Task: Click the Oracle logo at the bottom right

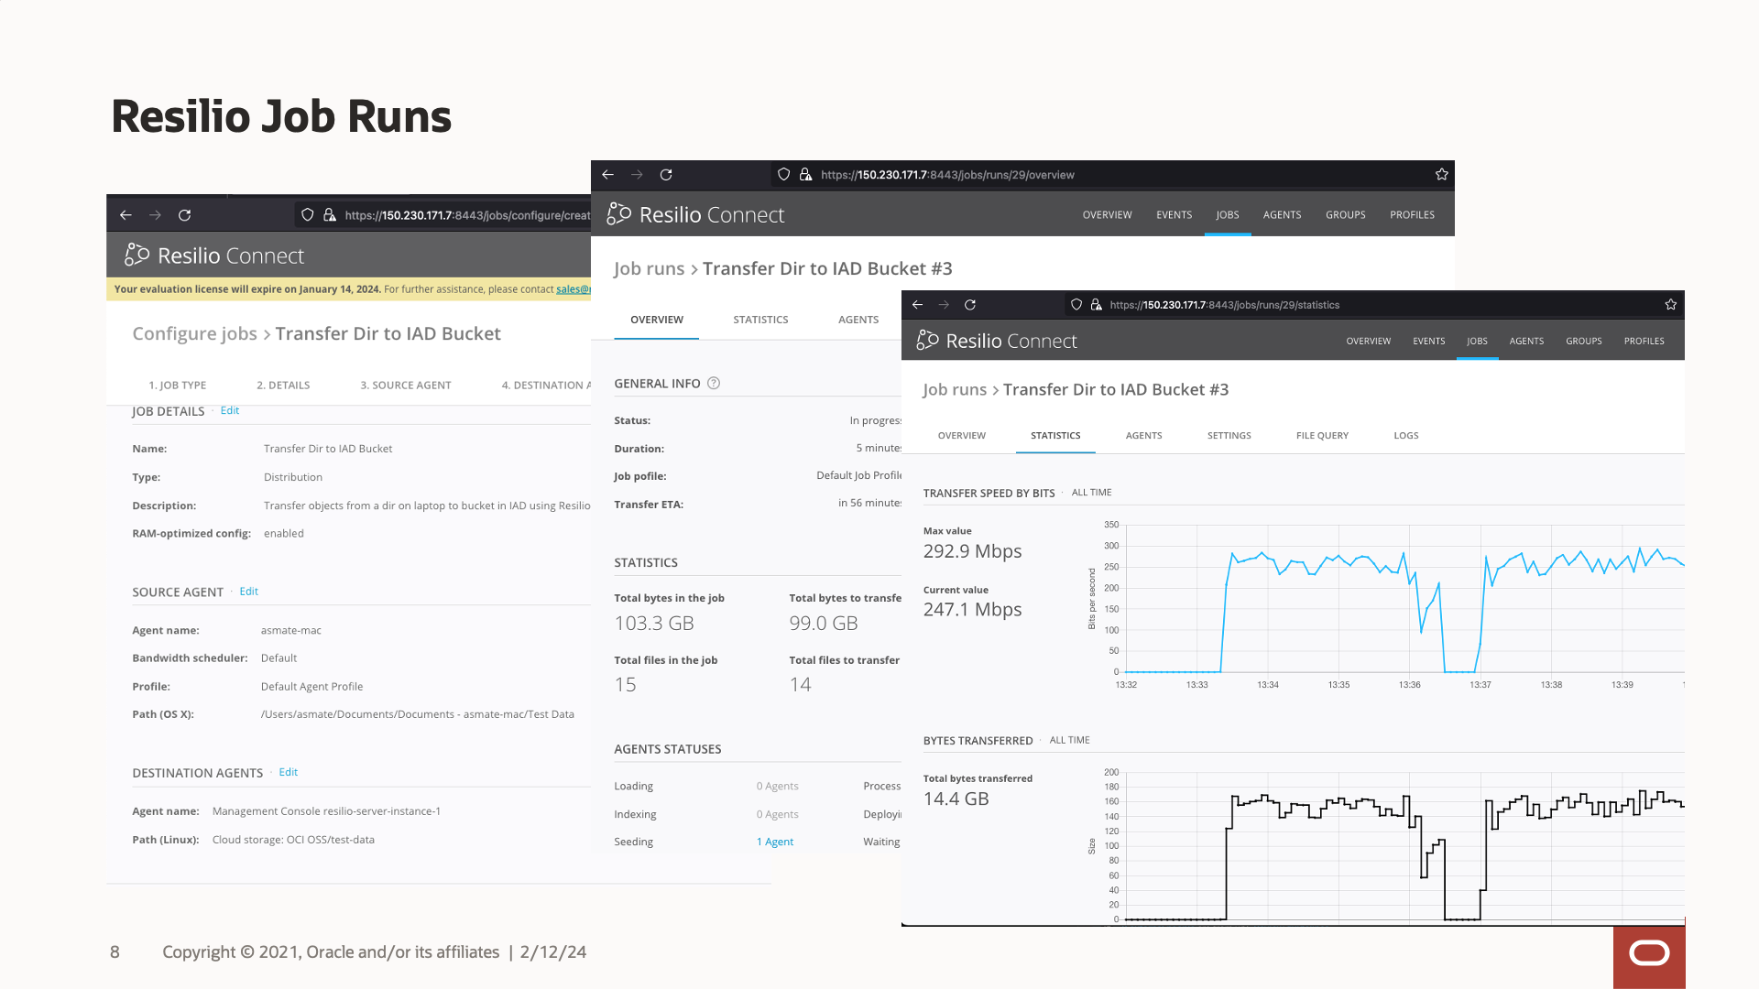Action: tap(1649, 954)
